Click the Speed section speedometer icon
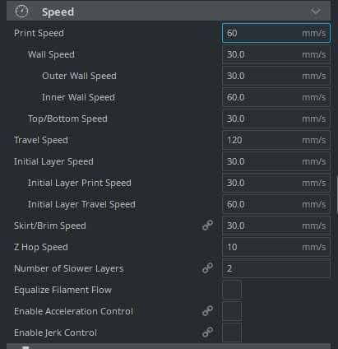This screenshot has height=349, width=338. coord(21,12)
